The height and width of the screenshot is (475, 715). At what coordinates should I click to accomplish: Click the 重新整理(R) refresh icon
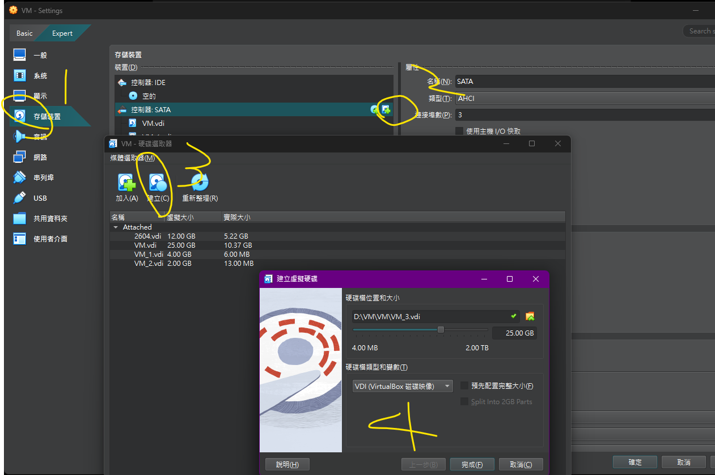click(x=200, y=183)
